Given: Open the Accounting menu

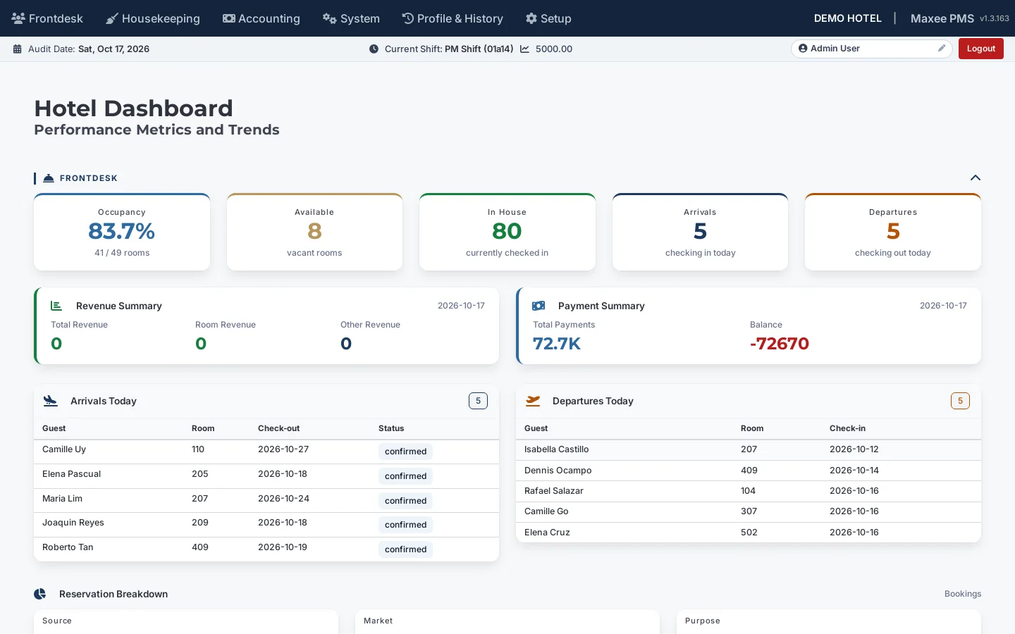Looking at the screenshot, I should point(262,18).
